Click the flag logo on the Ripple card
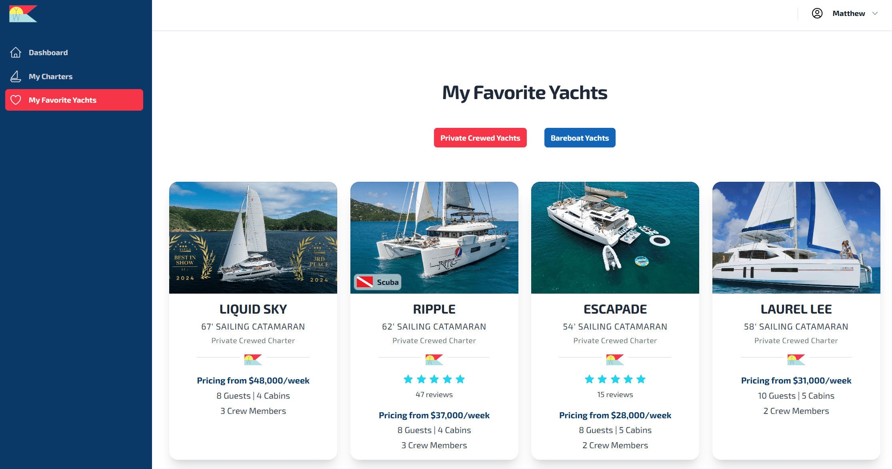The width and height of the screenshot is (892, 469). pos(434,359)
